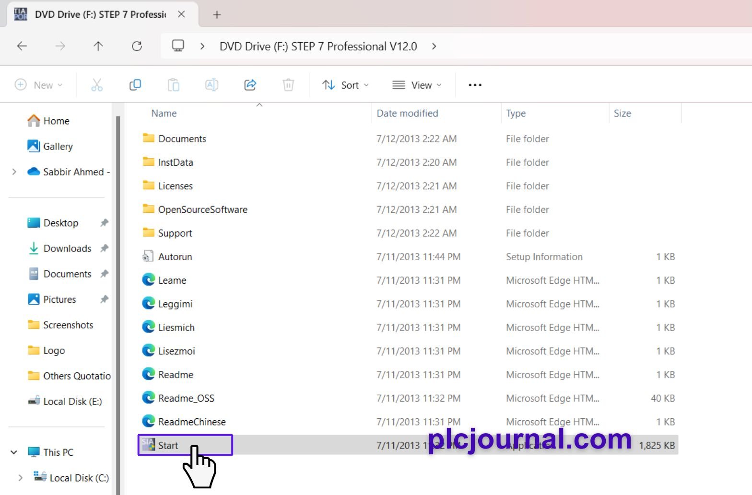Click DVD Drive (F:) STEP 7 breadcrumb
This screenshot has height=495, width=752.
coord(318,46)
